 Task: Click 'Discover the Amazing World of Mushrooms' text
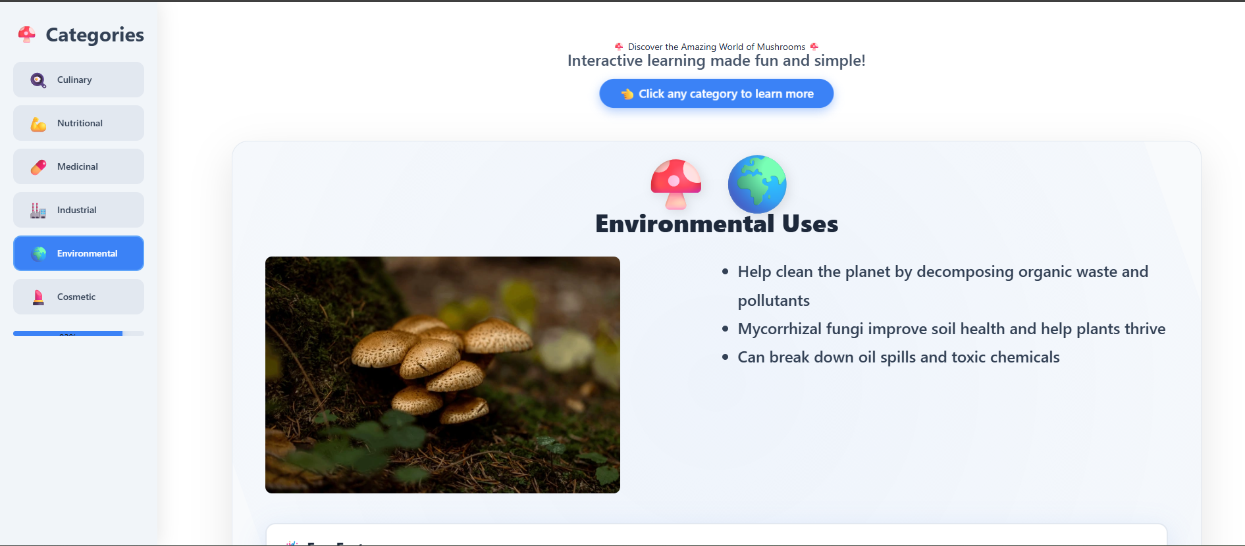(716, 47)
